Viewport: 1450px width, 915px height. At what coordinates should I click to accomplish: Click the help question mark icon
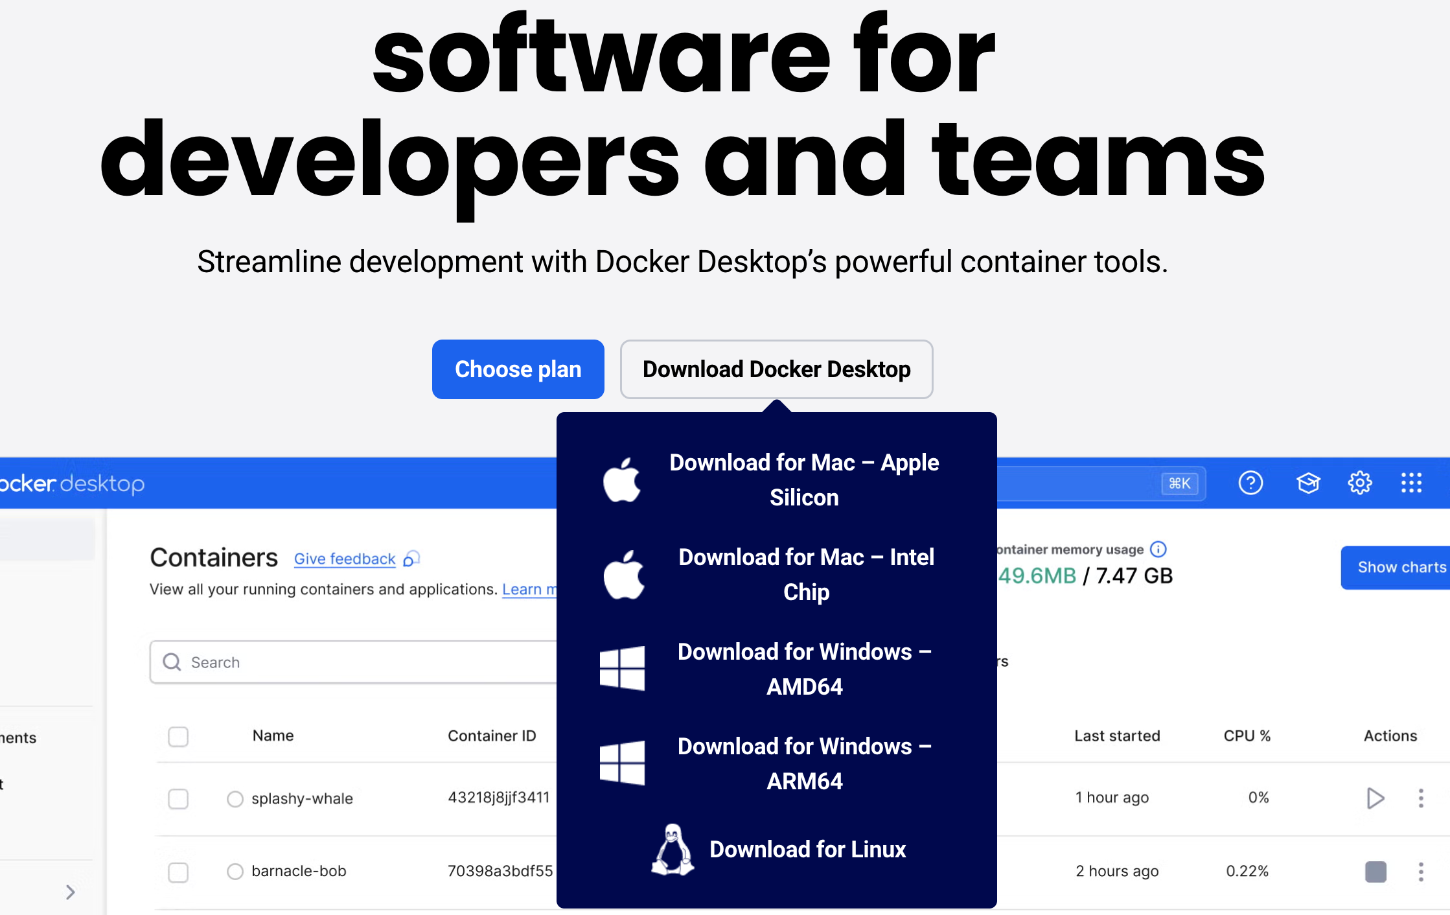(x=1250, y=483)
